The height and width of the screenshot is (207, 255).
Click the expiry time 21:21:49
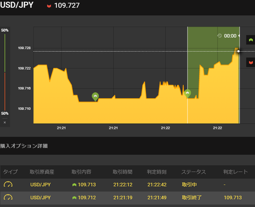157,197
